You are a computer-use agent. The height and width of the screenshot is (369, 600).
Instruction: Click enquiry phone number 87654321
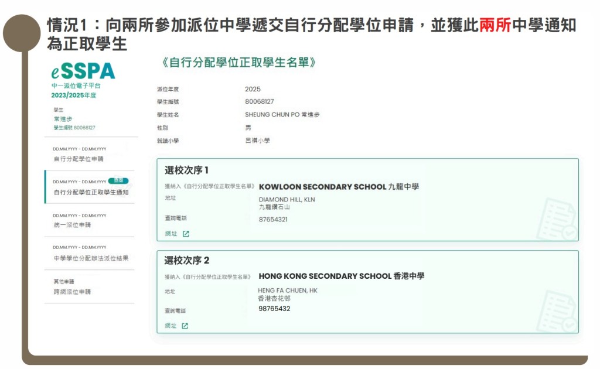pyautogui.click(x=273, y=220)
